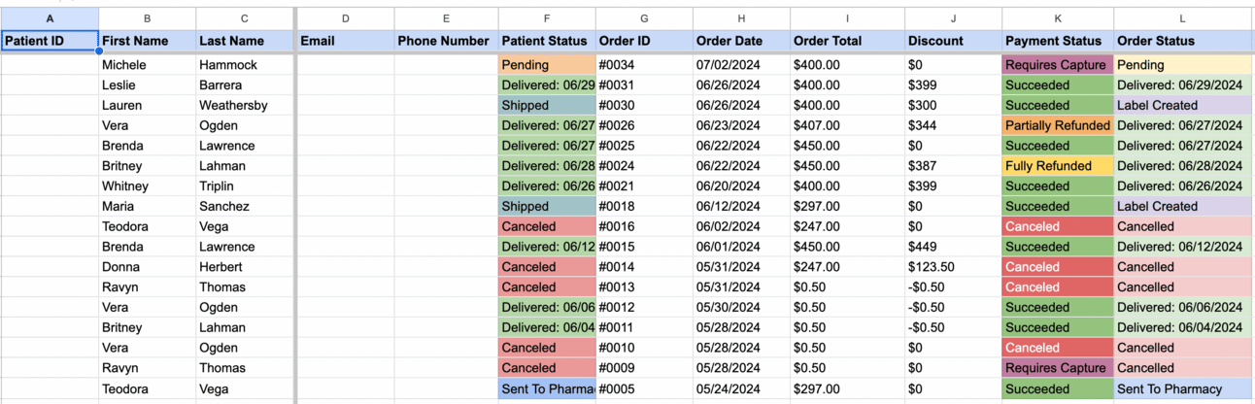Click the Payment Status header cell
Screen dimensions: 1255x404
tap(1057, 41)
